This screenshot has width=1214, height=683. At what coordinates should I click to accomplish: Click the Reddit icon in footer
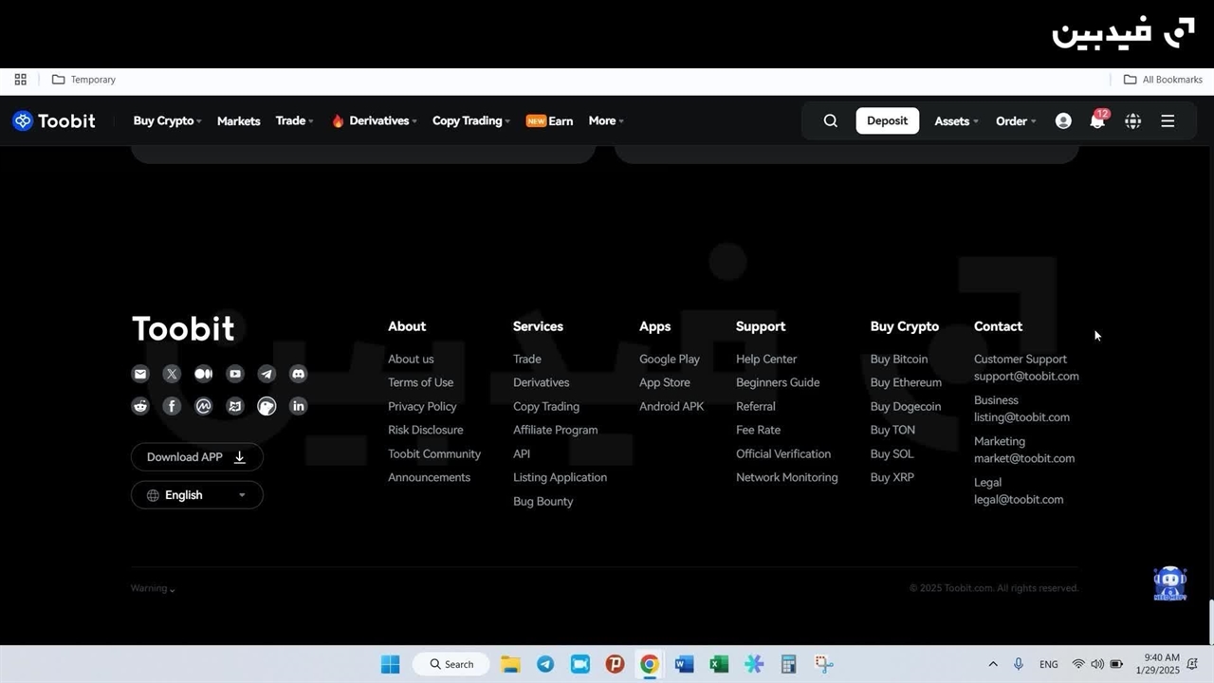point(140,406)
